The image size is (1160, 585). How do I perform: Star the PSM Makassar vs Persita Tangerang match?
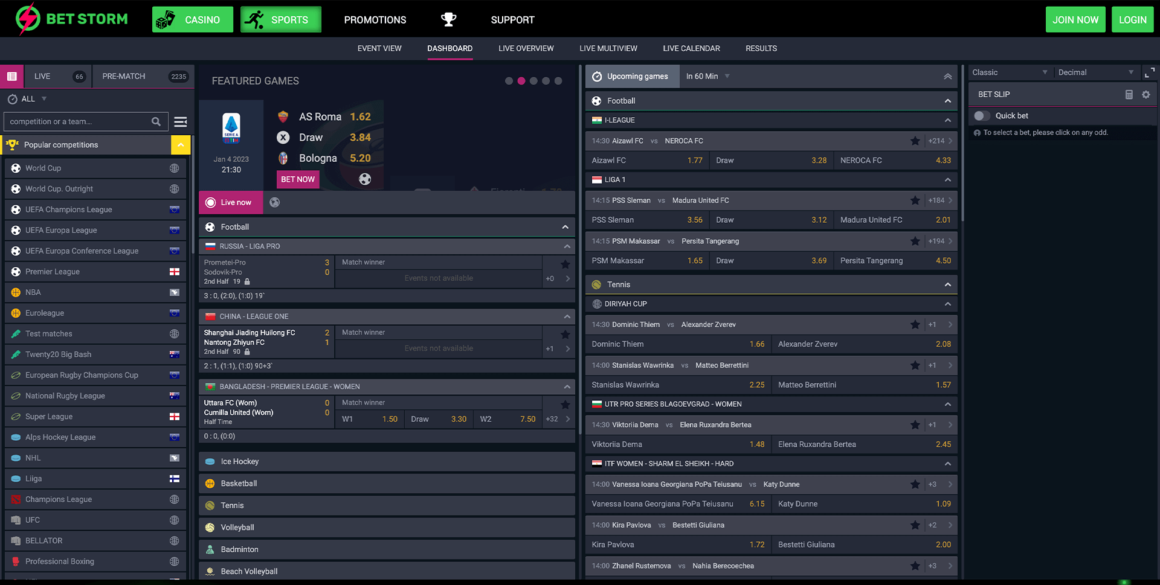tap(915, 241)
